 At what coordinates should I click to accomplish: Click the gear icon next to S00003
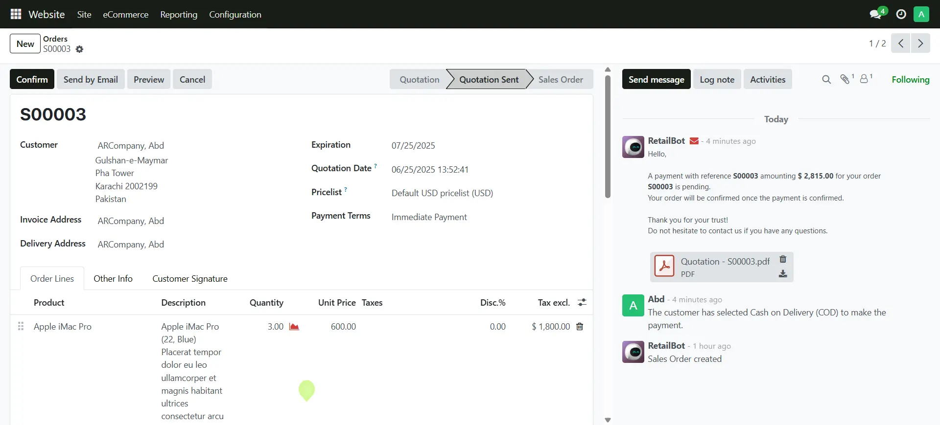[x=80, y=49]
